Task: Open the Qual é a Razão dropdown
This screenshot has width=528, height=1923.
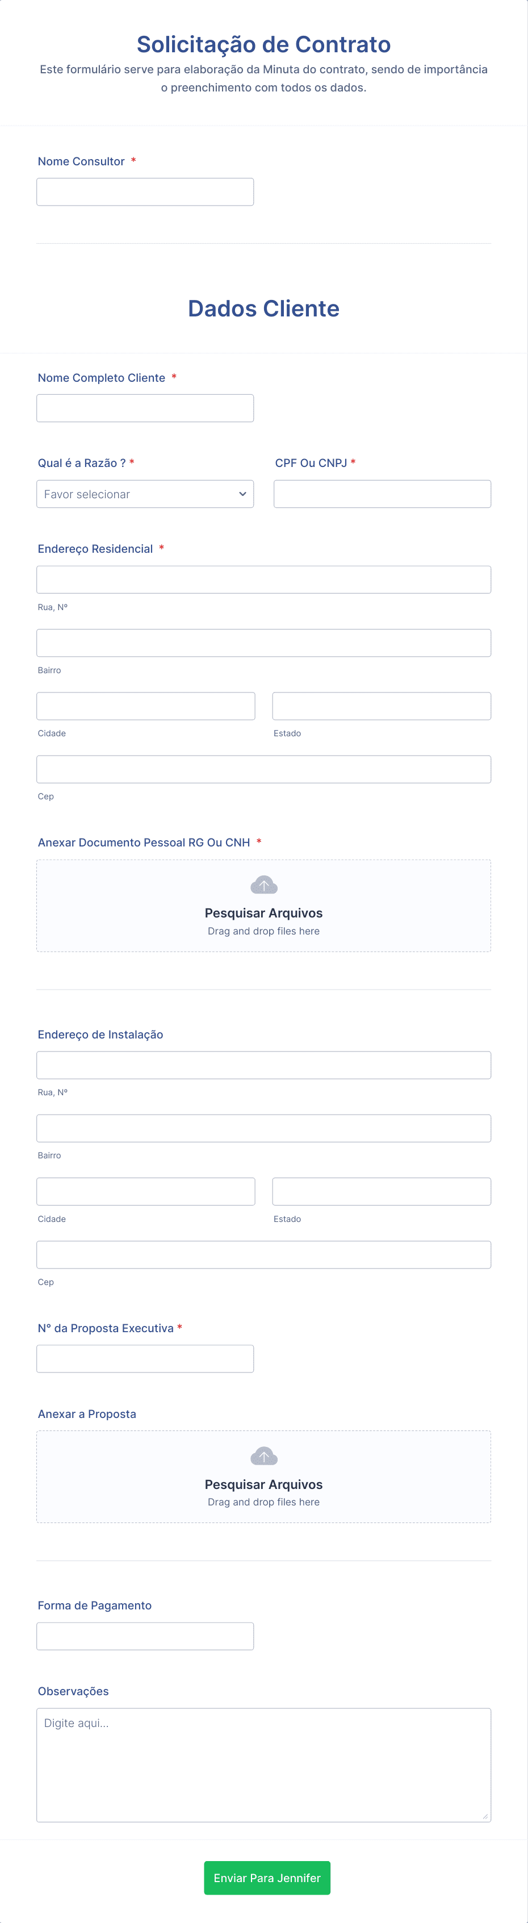Action: [x=145, y=494]
